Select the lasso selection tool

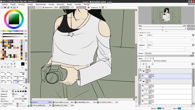tap(5, 64)
